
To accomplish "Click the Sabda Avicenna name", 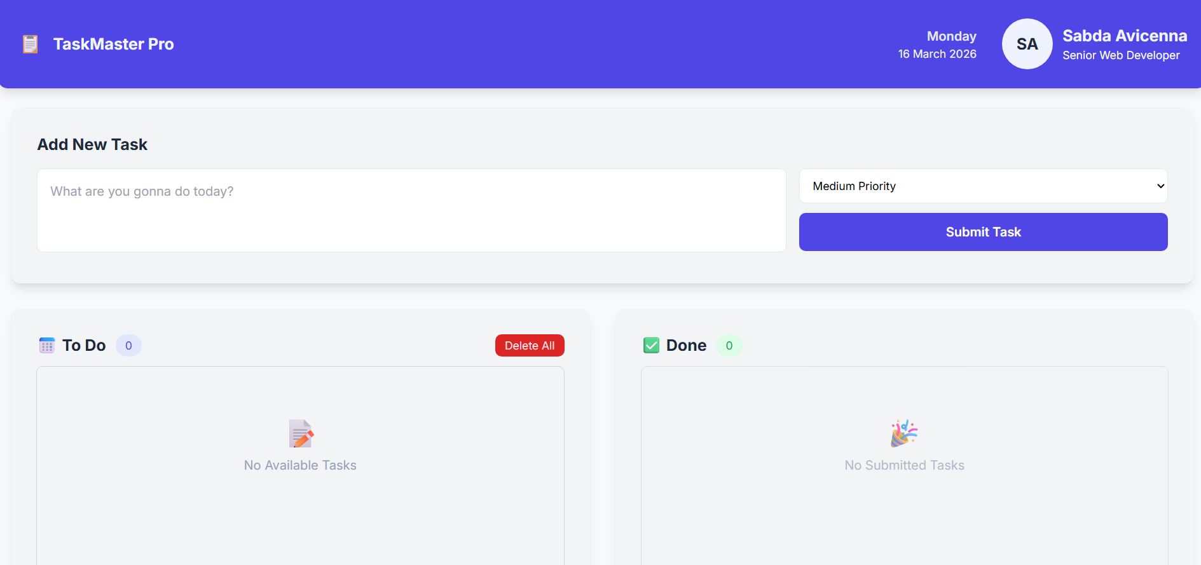I will [1125, 36].
